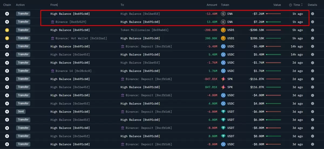Click the yellow BNB chain icon in third row
324x149 pixels.
[7, 30]
